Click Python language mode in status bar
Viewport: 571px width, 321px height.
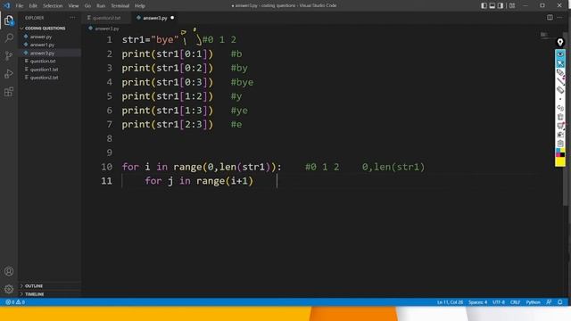pos(533,302)
